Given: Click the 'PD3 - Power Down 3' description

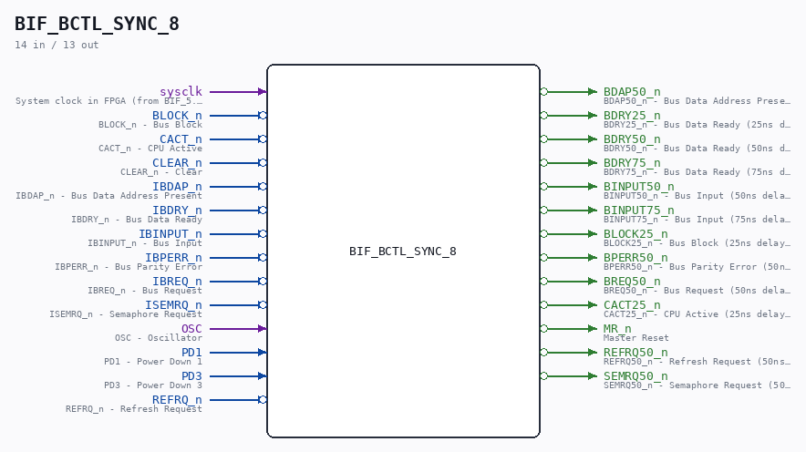Looking at the screenshot, I should [x=153, y=385].
